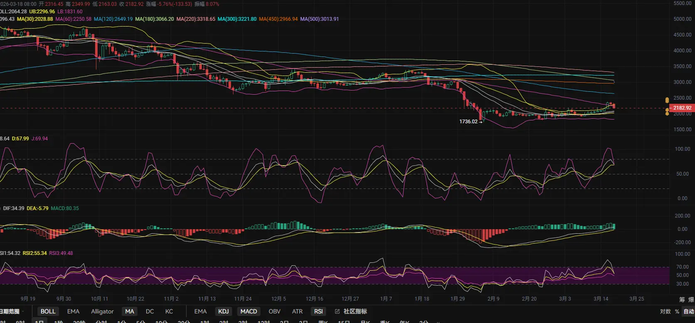Viewport: 695px width, 323px height.
Task: Toggle the BOLL indicator
Action: [48, 311]
